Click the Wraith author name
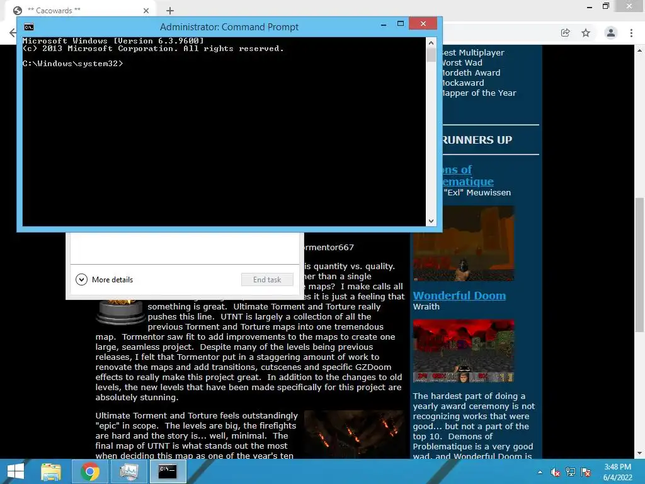 [x=426, y=307]
